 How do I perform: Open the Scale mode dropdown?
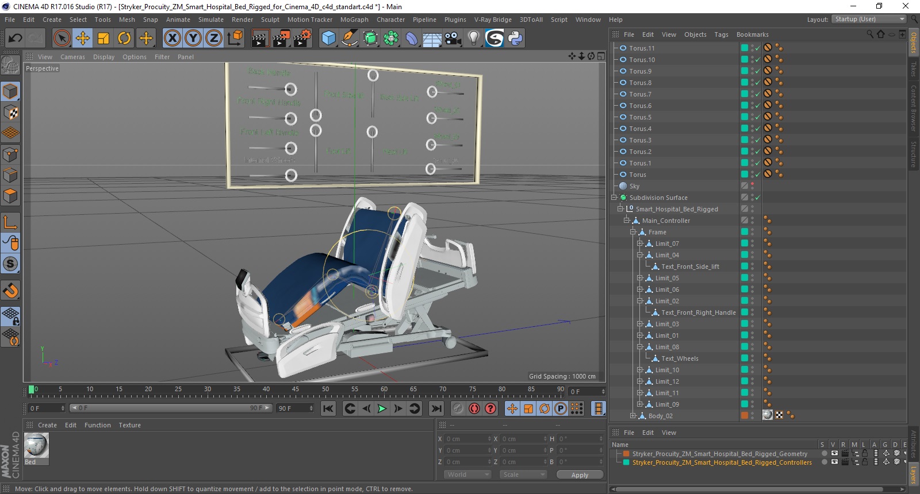523,474
